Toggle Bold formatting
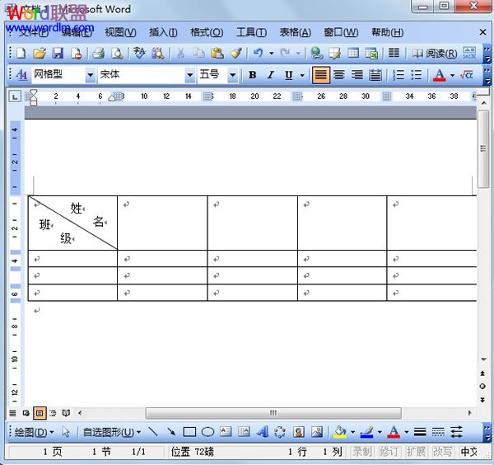This screenshot has height=465, width=494. [x=253, y=75]
